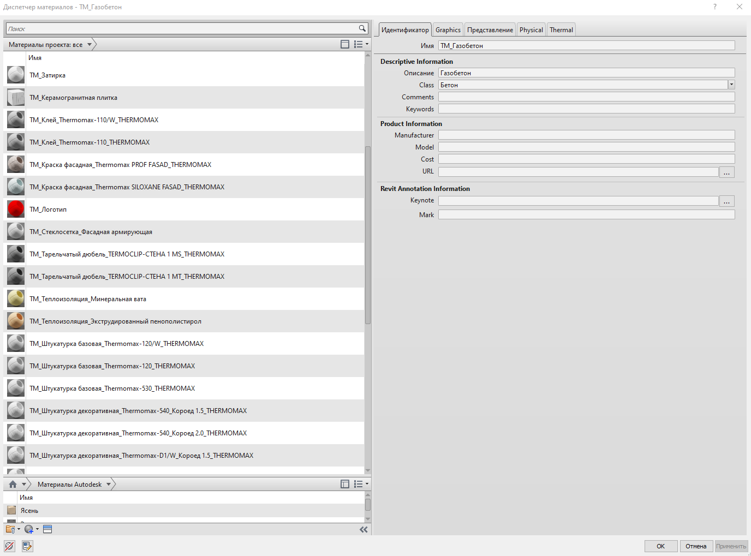
Task: Click the browse button next to Keynote field
Action: [727, 201]
